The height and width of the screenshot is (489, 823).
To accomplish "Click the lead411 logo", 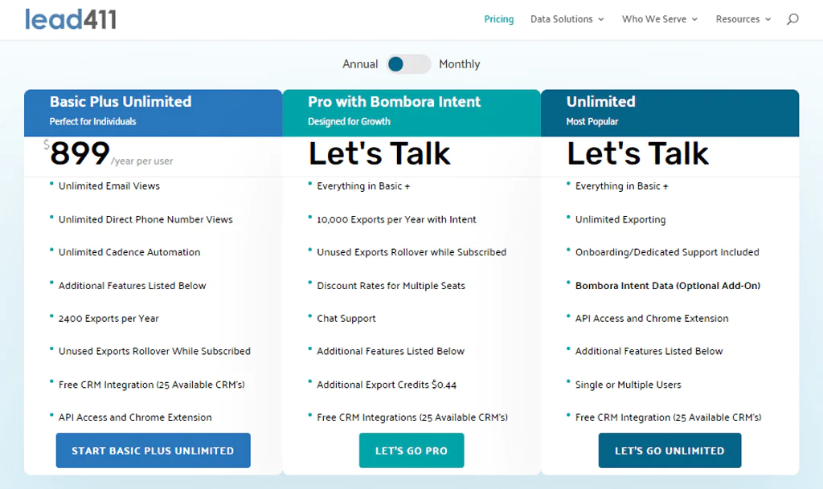I will click(71, 18).
